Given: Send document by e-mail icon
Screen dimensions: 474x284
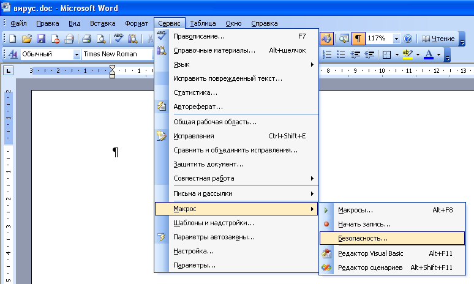Looking at the screenshot, I should point(69,39).
